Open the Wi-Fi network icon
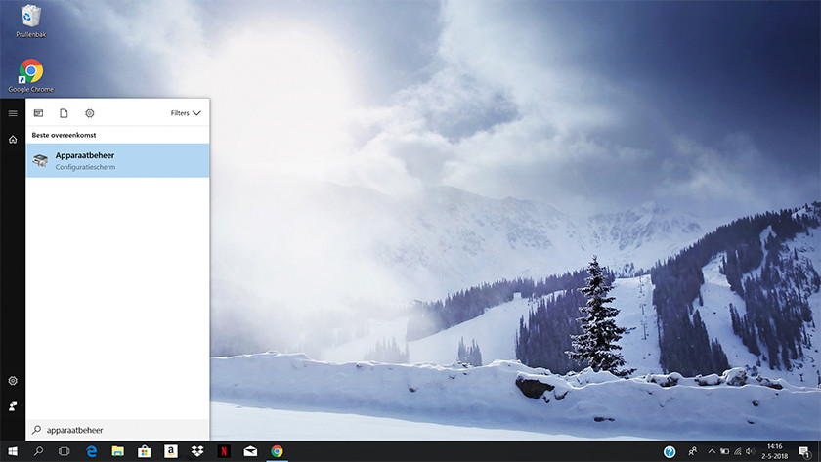The width and height of the screenshot is (821, 462). tap(738, 451)
